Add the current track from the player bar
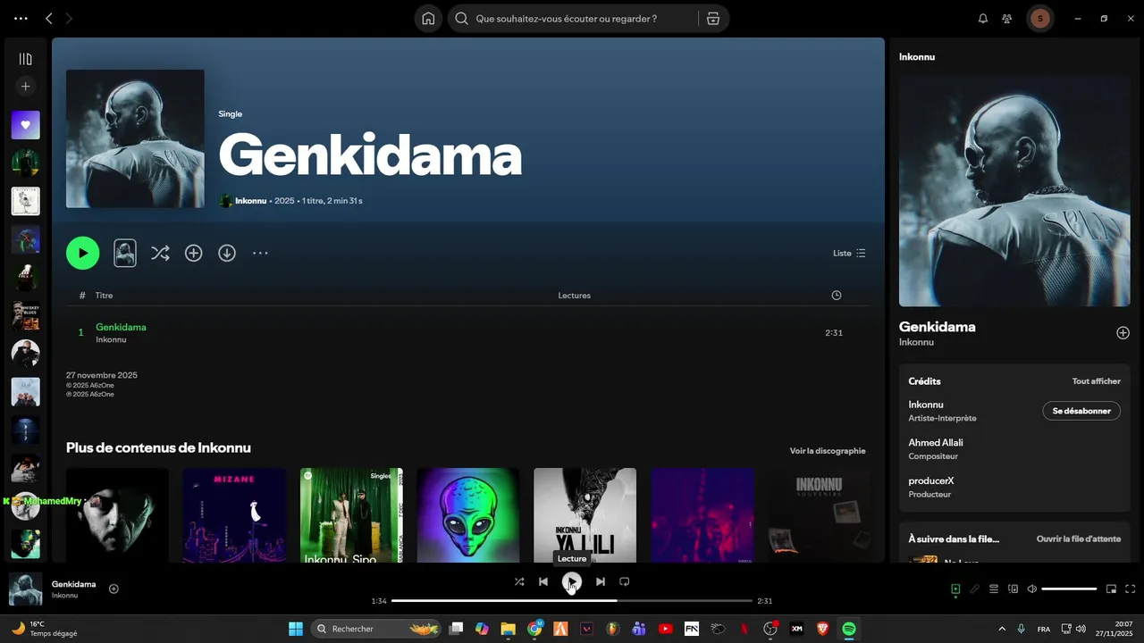This screenshot has width=1144, height=643. 114,589
